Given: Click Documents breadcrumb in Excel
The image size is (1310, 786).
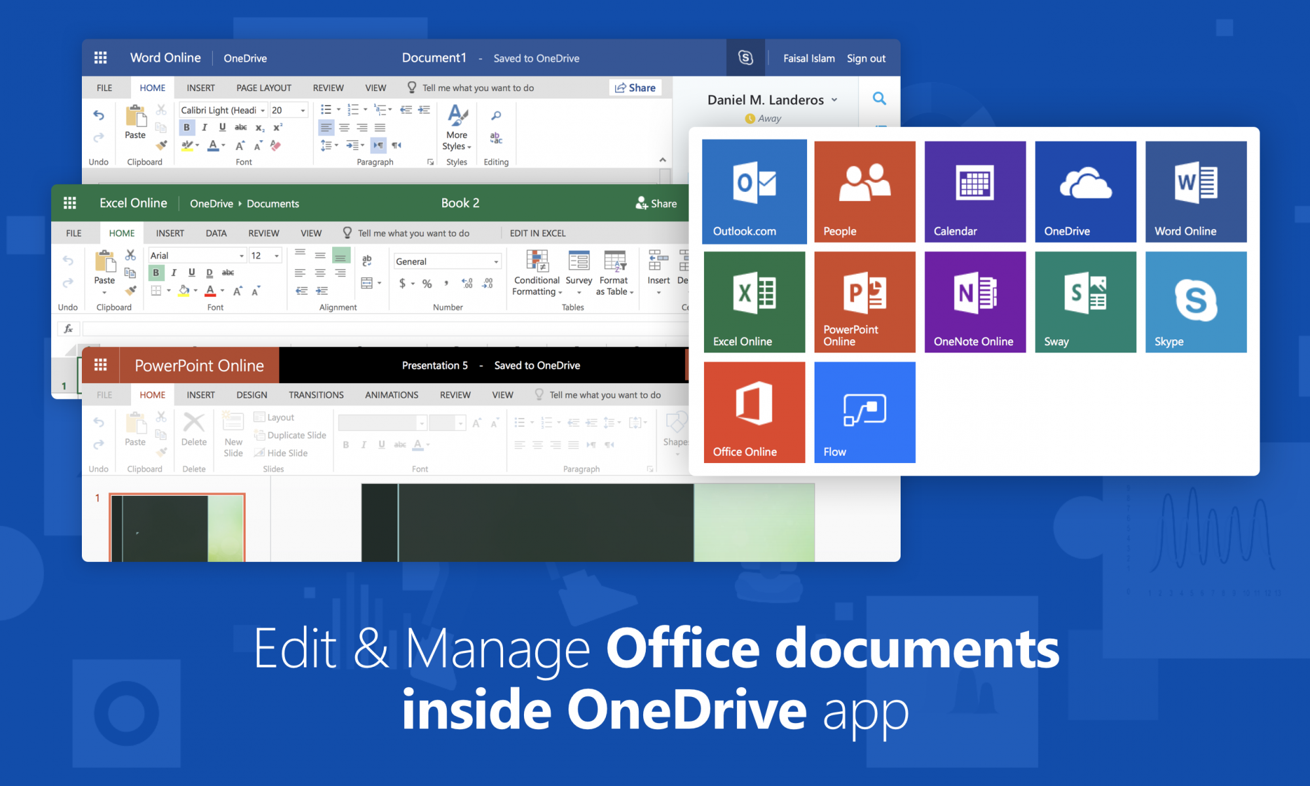Looking at the screenshot, I should [272, 204].
